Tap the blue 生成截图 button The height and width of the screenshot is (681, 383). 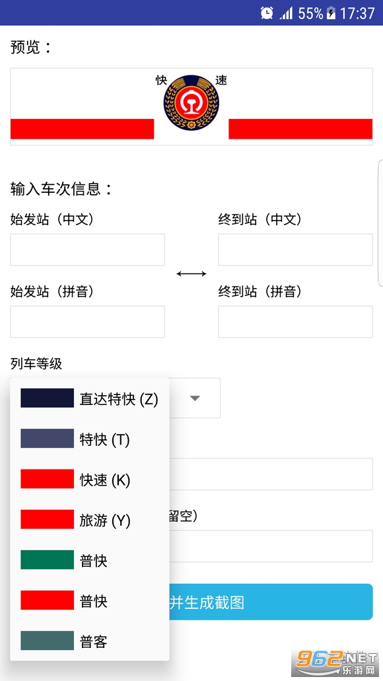[x=271, y=602]
